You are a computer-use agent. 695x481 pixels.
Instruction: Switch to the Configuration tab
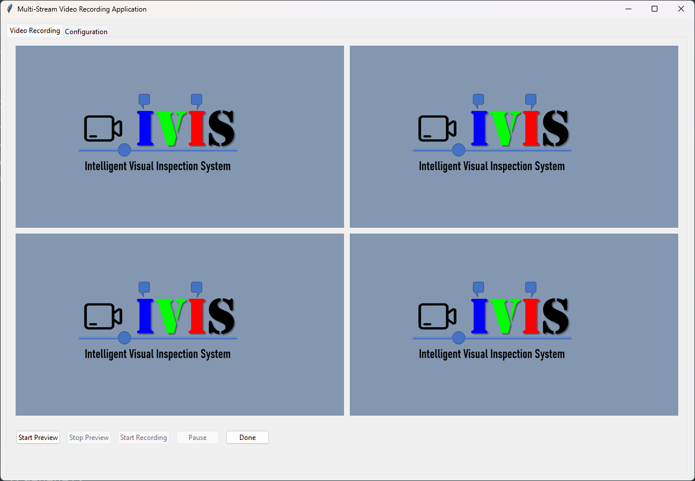pyautogui.click(x=86, y=32)
